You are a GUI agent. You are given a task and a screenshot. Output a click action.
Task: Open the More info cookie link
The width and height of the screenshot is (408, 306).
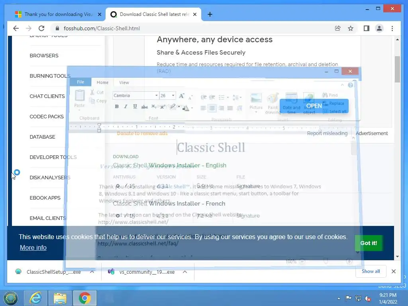(33, 247)
